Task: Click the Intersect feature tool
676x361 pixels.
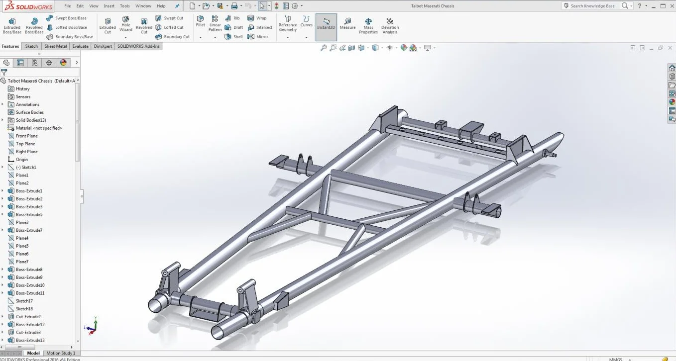Action: [260, 27]
